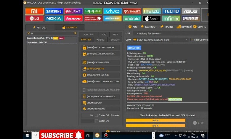Screen dimensions: 231x139
Task: Open dropdown beside Custom EMI checkbox
Action: click(x=87, y=121)
